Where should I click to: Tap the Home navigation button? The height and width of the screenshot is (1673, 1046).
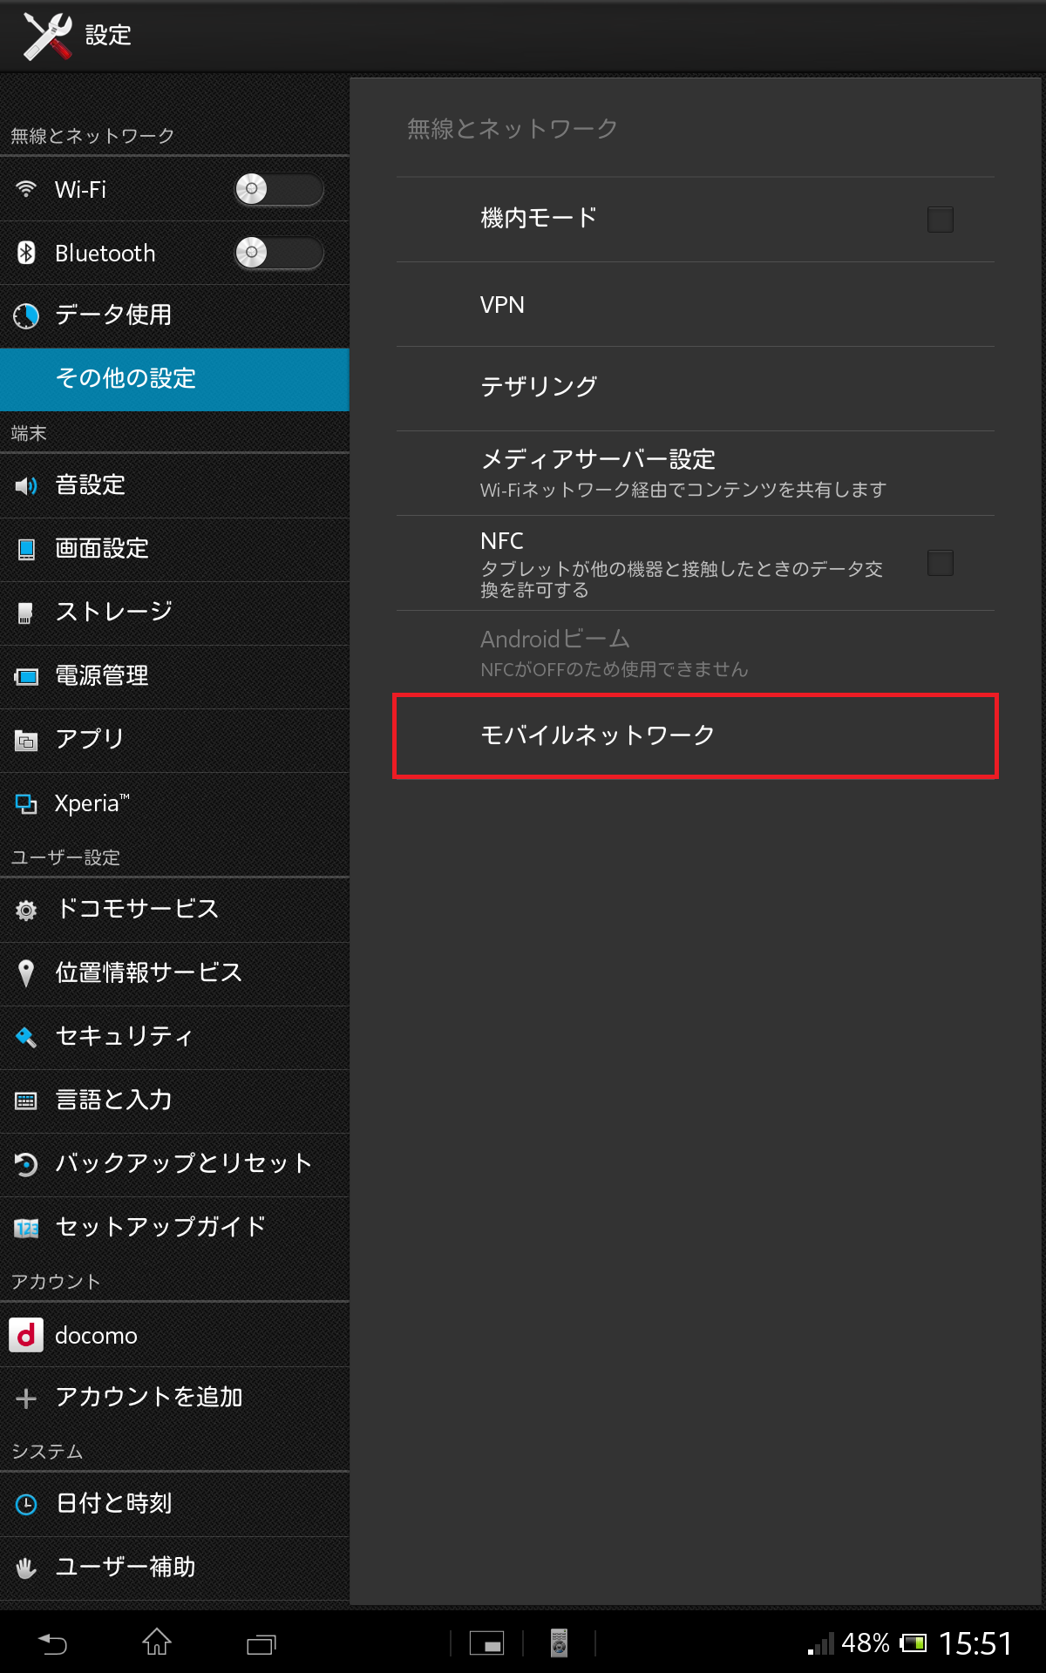(157, 1643)
